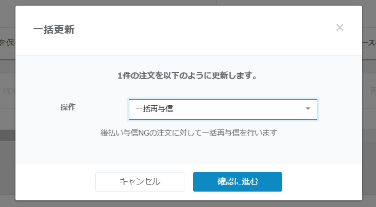Click the partially hidden 再 button at right edge
Screen dimensions: 376x207
tap(371, 91)
